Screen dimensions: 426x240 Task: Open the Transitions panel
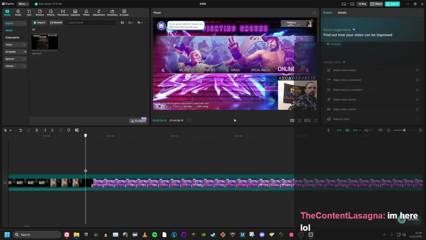coord(63,13)
